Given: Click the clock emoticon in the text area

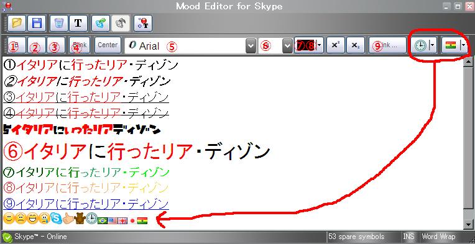Looking at the screenshot, I should coord(91,219).
